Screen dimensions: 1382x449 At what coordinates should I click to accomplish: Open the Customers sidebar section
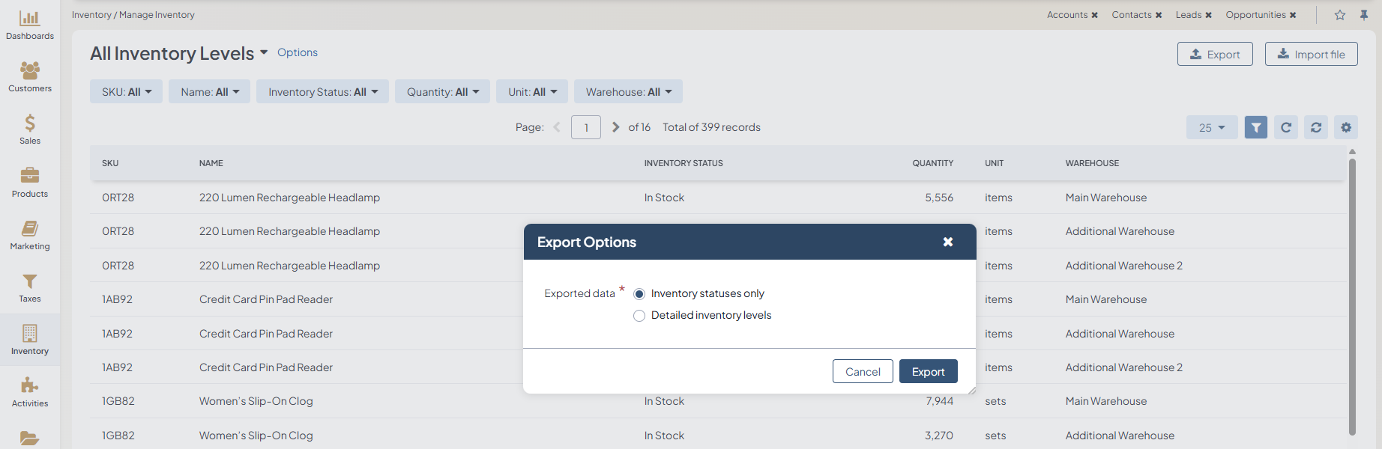pyautogui.click(x=30, y=77)
